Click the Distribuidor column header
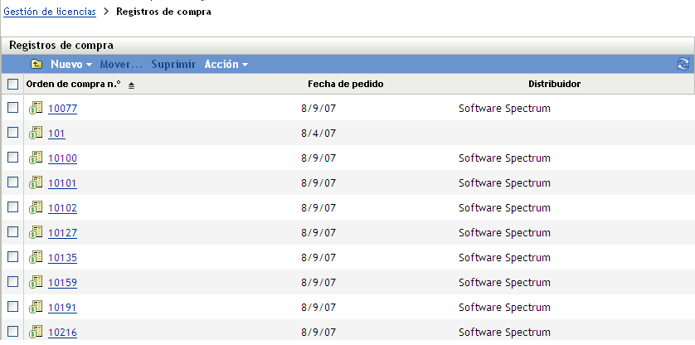 pyautogui.click(x=554, y=84)
